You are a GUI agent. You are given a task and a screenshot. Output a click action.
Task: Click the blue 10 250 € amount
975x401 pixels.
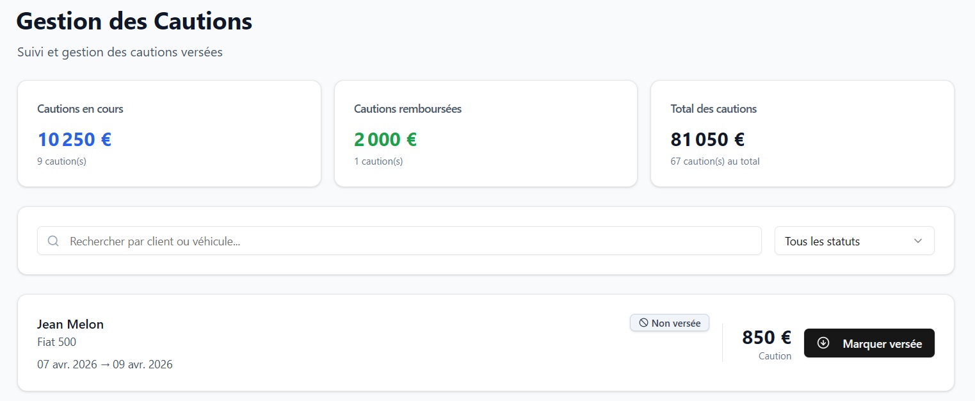tap(74, 139)
